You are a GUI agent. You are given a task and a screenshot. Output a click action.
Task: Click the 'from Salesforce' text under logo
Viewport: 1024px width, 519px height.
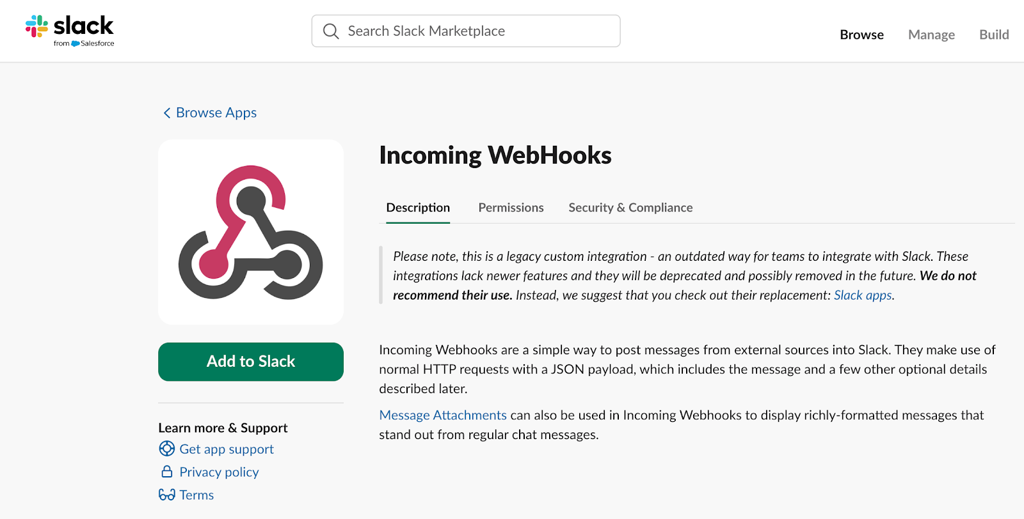point(84,43)
